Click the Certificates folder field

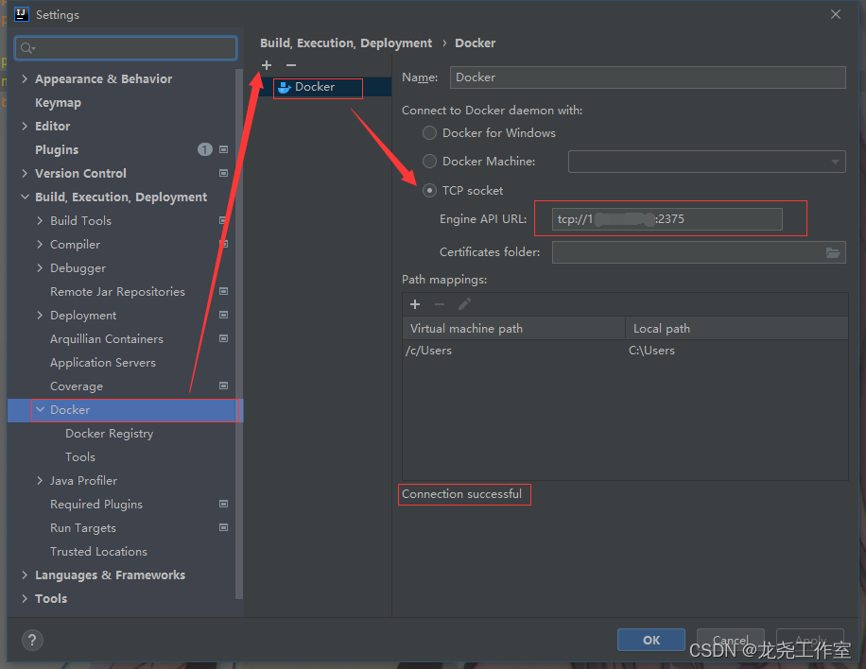(699, 252)
